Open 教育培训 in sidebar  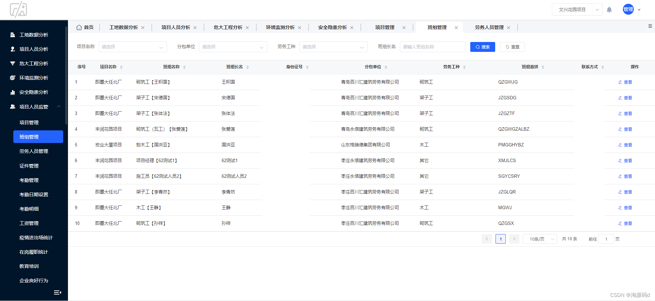[x=29, y=266]
